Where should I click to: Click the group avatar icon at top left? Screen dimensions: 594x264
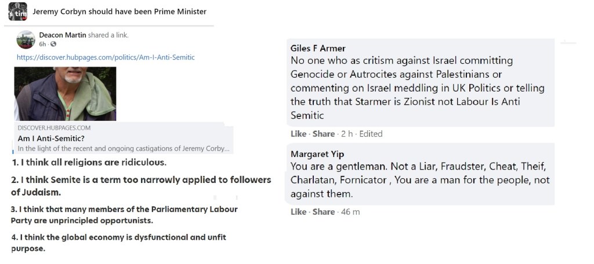[17, 12]
